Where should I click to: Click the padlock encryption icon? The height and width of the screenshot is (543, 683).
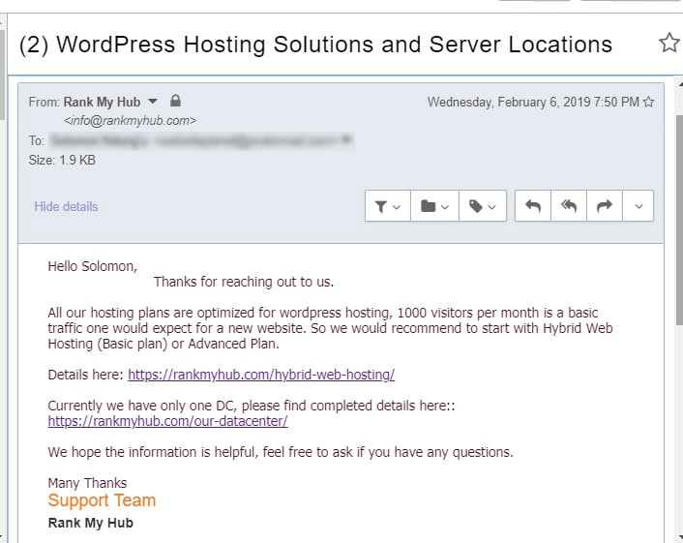point(175,101)
